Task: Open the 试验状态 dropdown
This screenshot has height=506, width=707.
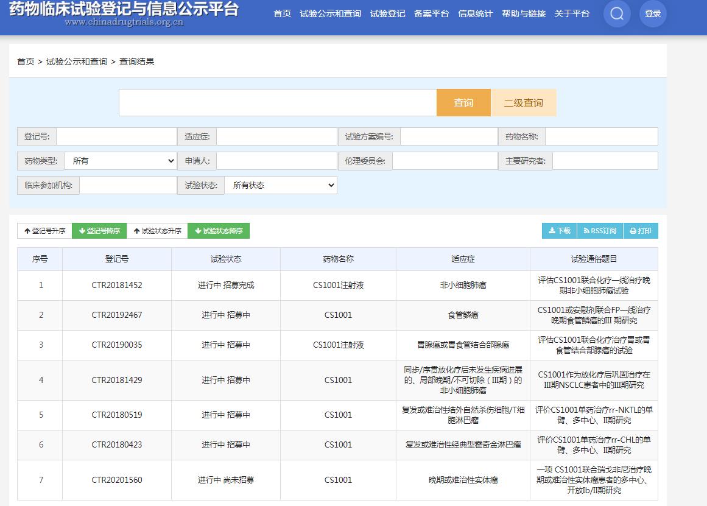Action: coord(281,185)
